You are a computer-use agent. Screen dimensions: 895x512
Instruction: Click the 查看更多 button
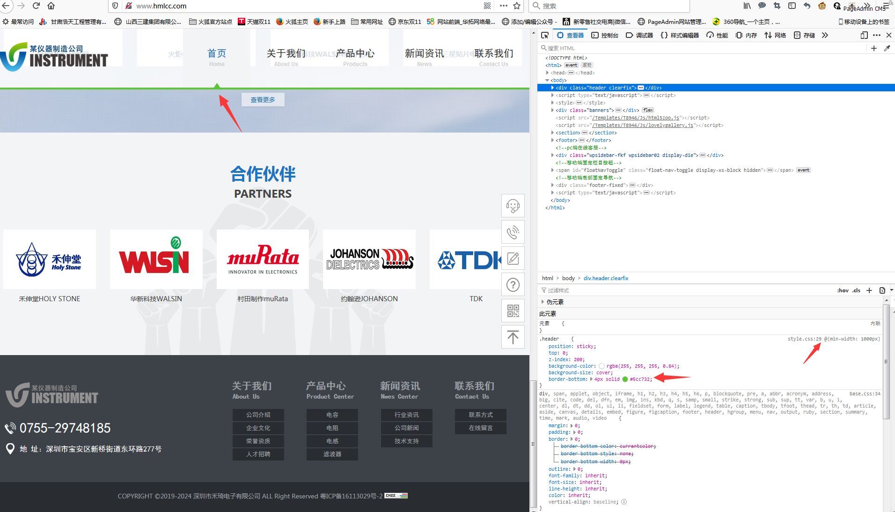[263, 100]
